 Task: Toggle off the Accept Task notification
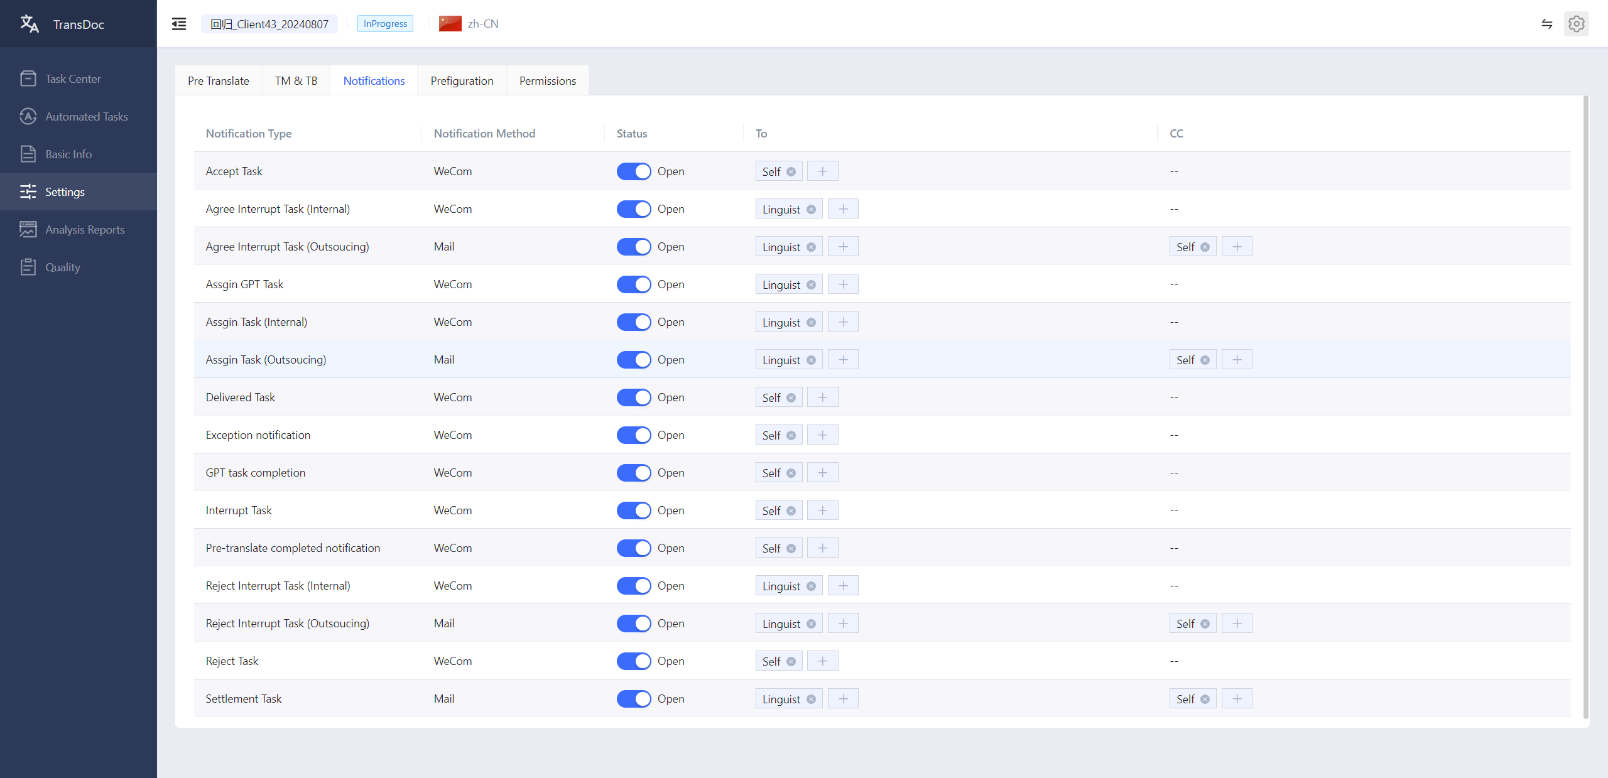point(634,171)
